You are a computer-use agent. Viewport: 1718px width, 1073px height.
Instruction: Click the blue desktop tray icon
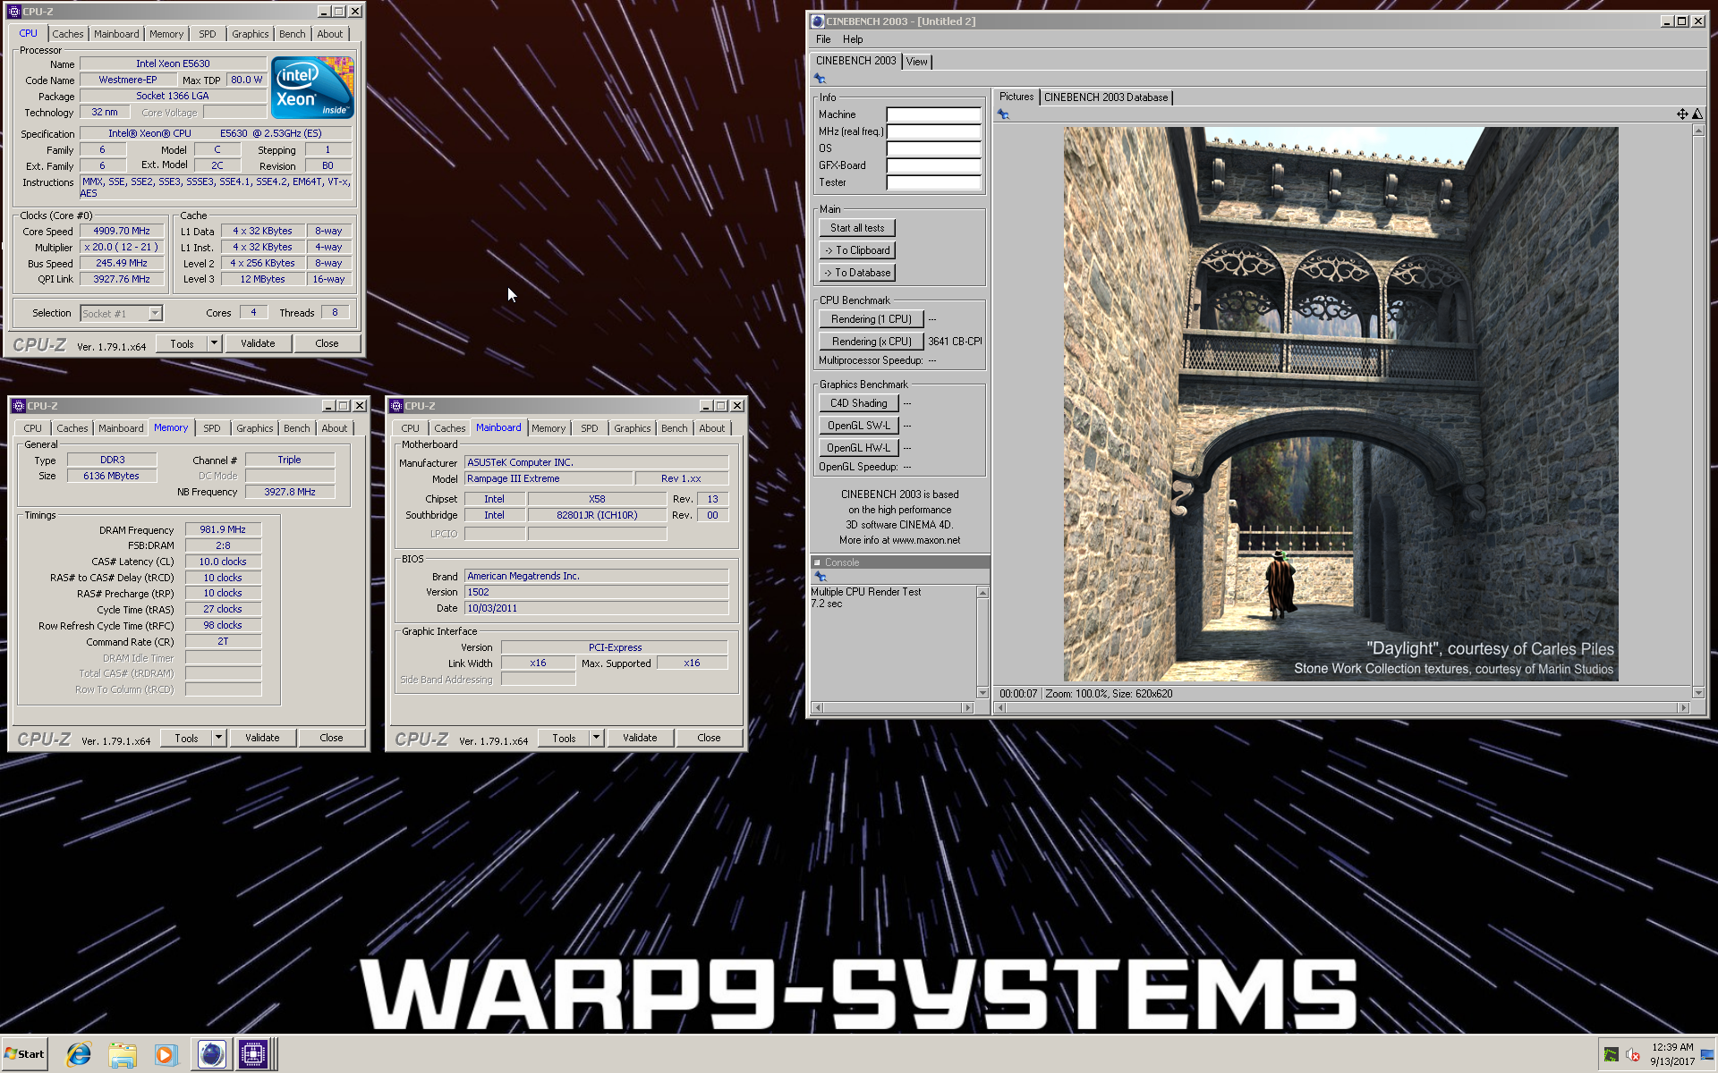[1706, 1054]
